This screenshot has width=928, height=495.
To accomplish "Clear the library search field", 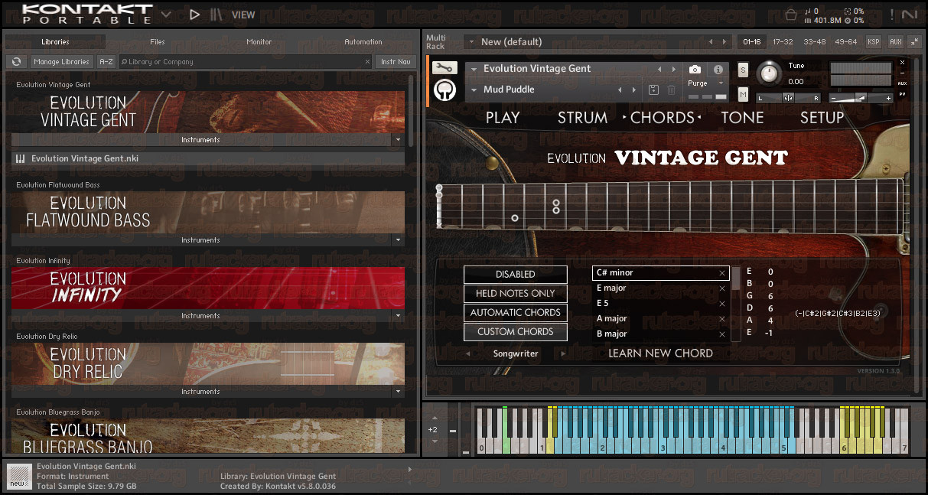I will (x=366, y=62).
